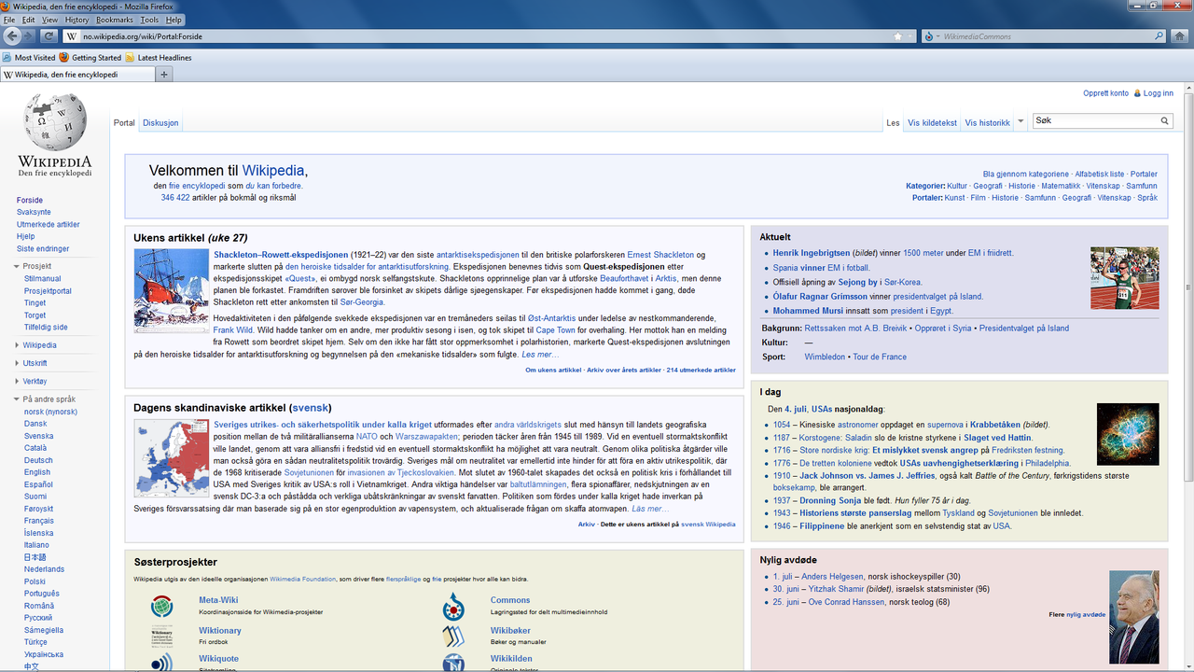The width and height of the screenshot is (1194, 672).
Task: Select the Deutsch language link
Action: [38, 460]
